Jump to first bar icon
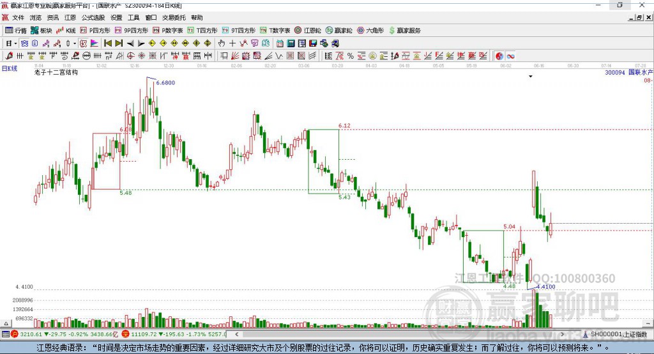This screenshot has height=354, width=654. (x=107, y=43)
